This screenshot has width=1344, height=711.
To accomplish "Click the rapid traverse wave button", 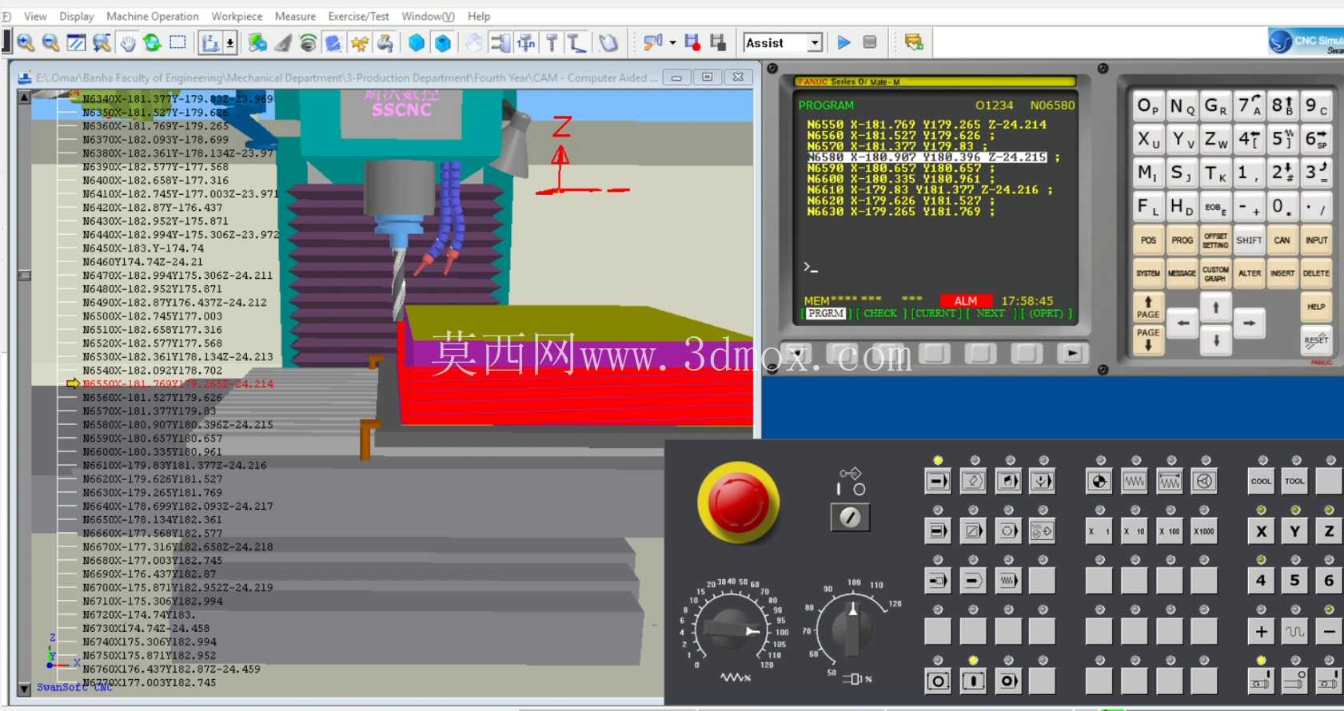I will pos(1294,632).
